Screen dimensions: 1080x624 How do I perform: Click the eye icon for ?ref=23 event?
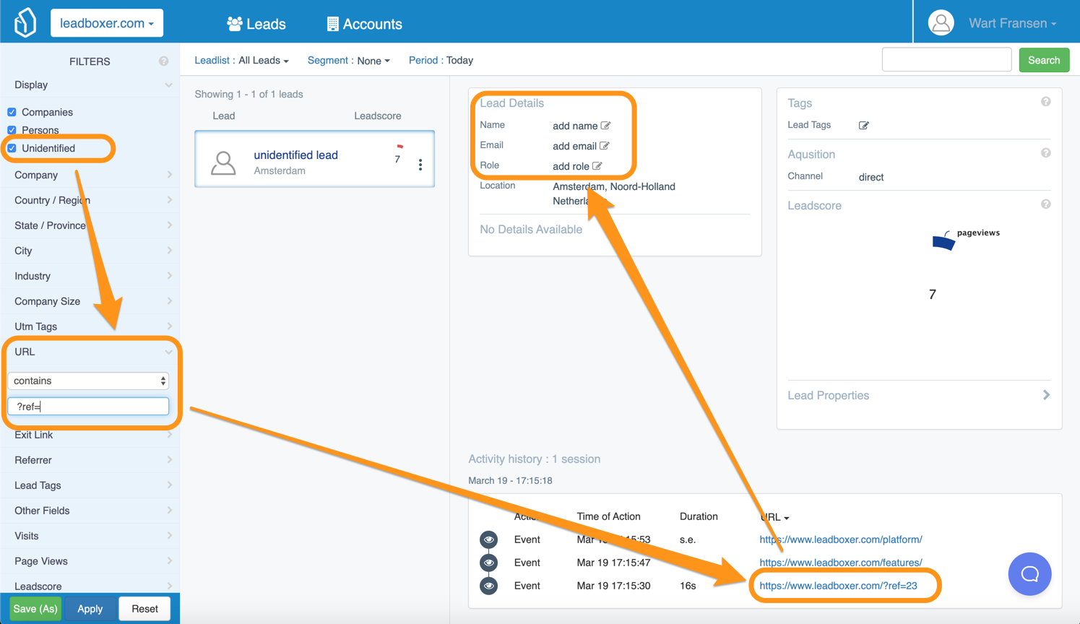tap(489, 586)
